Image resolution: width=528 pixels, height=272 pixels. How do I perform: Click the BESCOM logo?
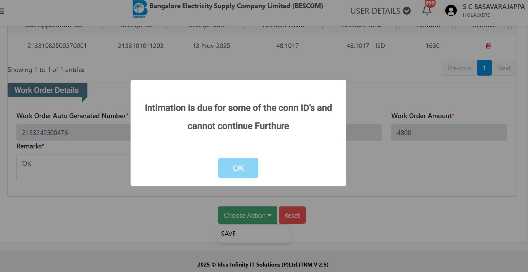coord(140,9)
